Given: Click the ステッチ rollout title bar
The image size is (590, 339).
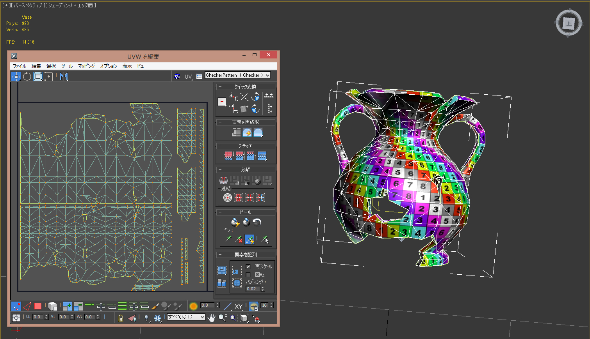Looking at the screenshot, I should tap(245, 146).
